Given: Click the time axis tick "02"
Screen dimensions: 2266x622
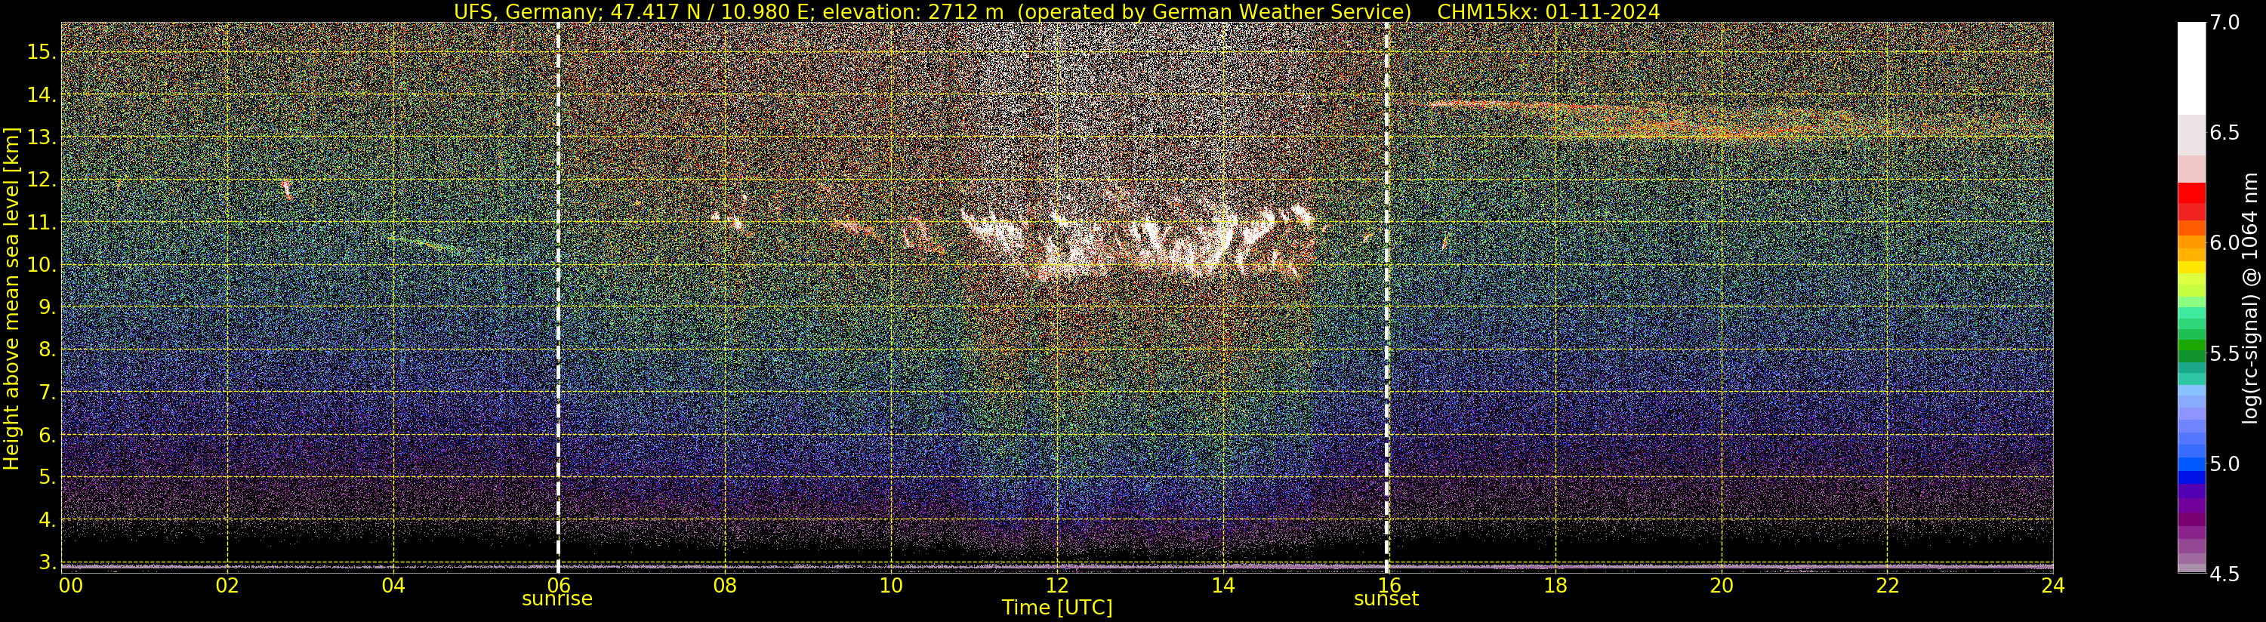Looking at the screenshot, I should [228, 585].
